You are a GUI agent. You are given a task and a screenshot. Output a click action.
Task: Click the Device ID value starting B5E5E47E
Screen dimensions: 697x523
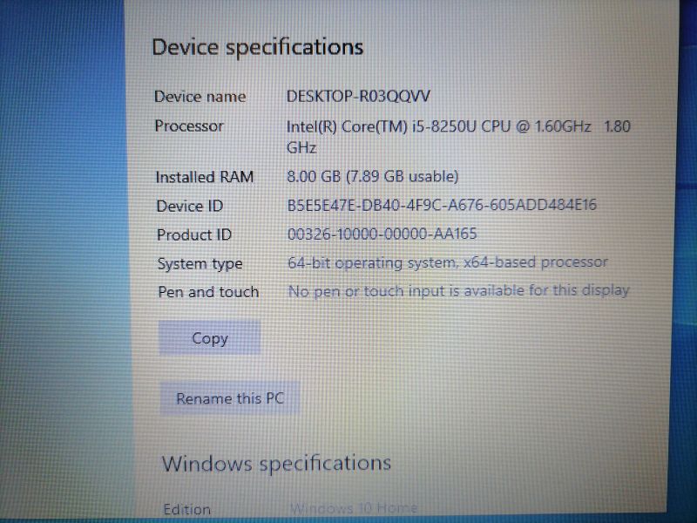442,205
